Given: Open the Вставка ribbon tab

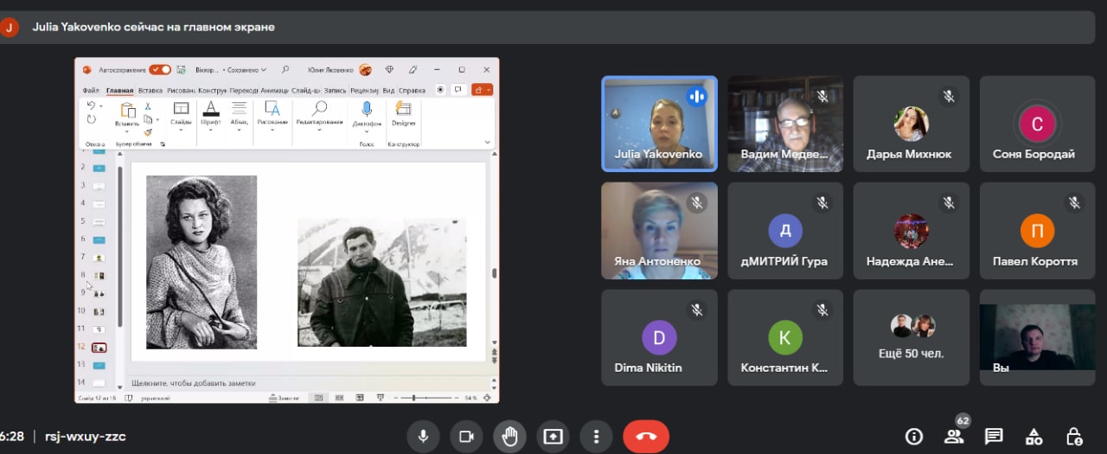Looking at the screenshot, I should 150,90.
